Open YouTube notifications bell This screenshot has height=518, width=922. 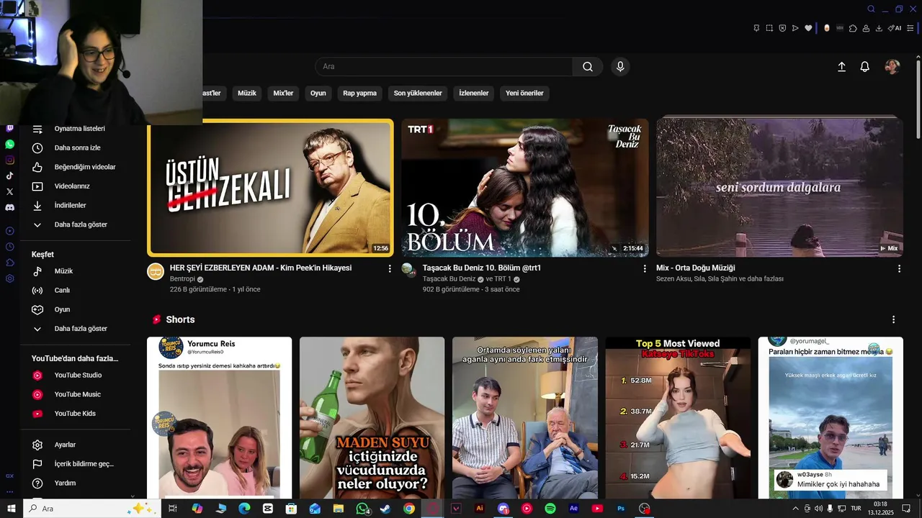865,67
